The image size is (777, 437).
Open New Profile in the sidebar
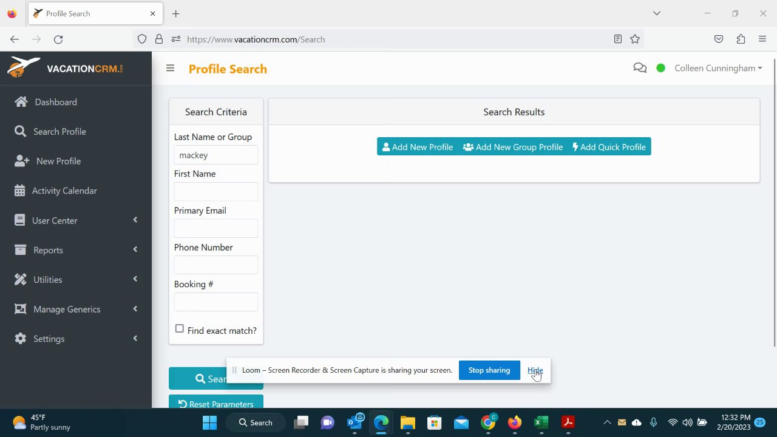tap(58, 161)
